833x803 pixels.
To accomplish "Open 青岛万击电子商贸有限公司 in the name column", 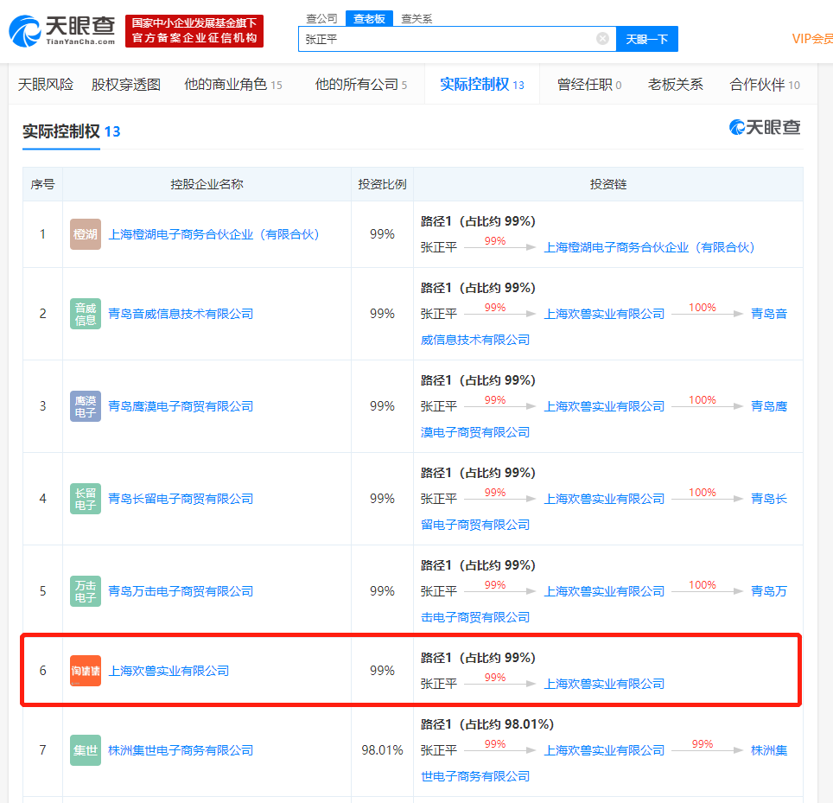I will (181, 591).
